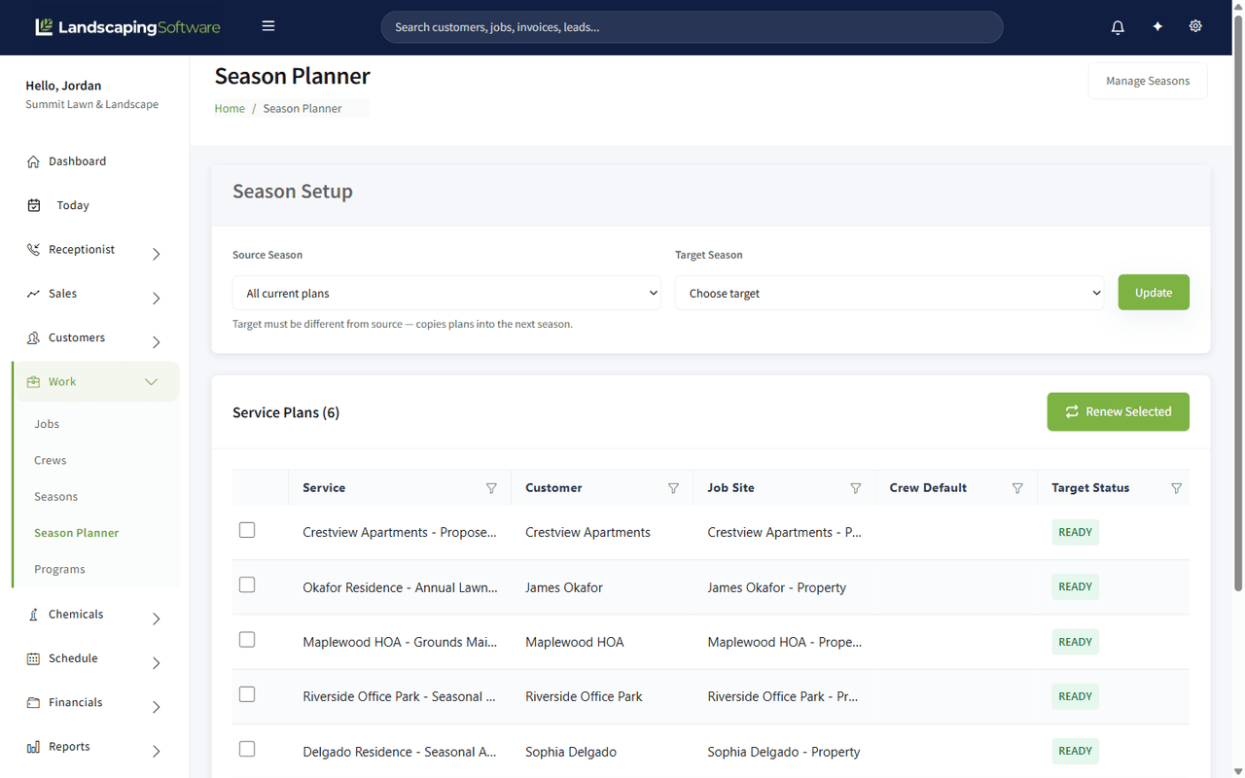Click the Schedule calendar icon

click(33, 658)
